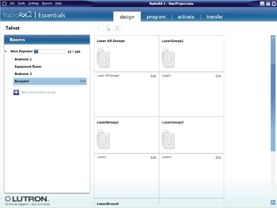Edit the Backyard room name
The width and height of the screenshot is (277, 208).
coord(83,81)
